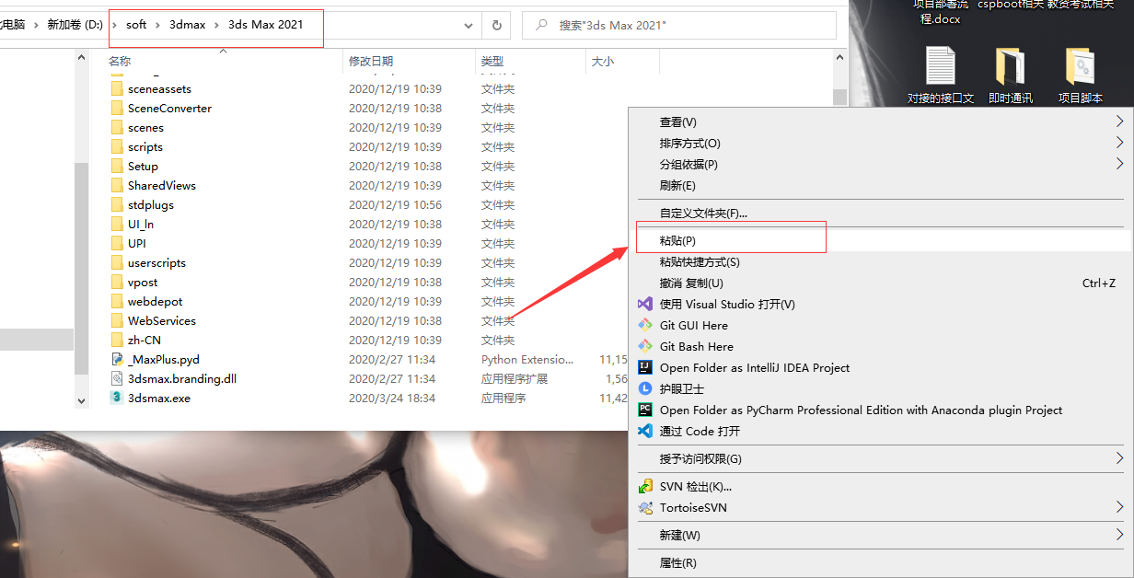Expand the 排序方式(O) submenu
The width and height of the screenshot is (1134, 578).
pos(1119,143)
